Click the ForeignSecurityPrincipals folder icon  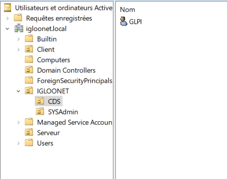coord(29,80)
